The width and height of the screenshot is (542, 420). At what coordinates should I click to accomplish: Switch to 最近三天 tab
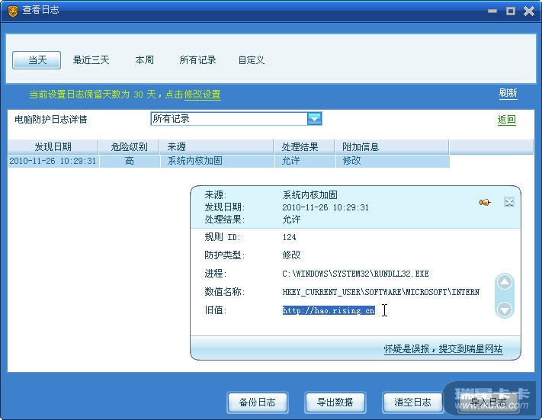(x=91, y=60)
